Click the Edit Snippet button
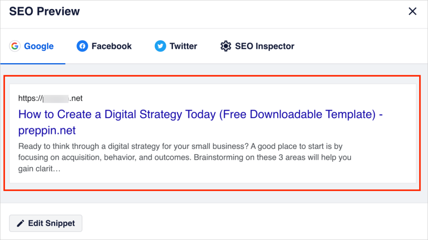This screenshot has width=428, height=240. (x=46, y=223)
